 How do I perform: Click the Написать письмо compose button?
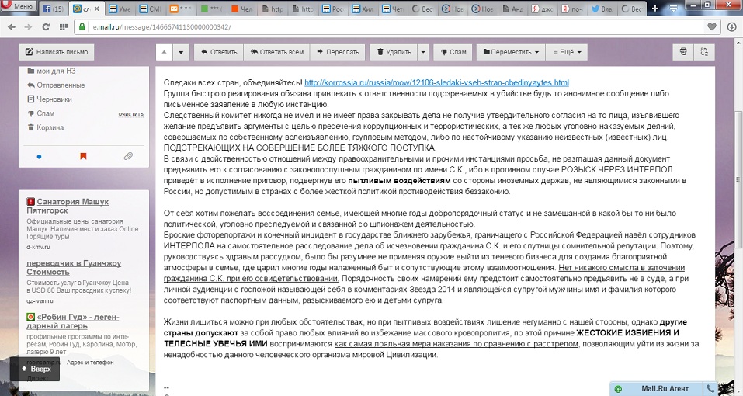tap(56, 52)
